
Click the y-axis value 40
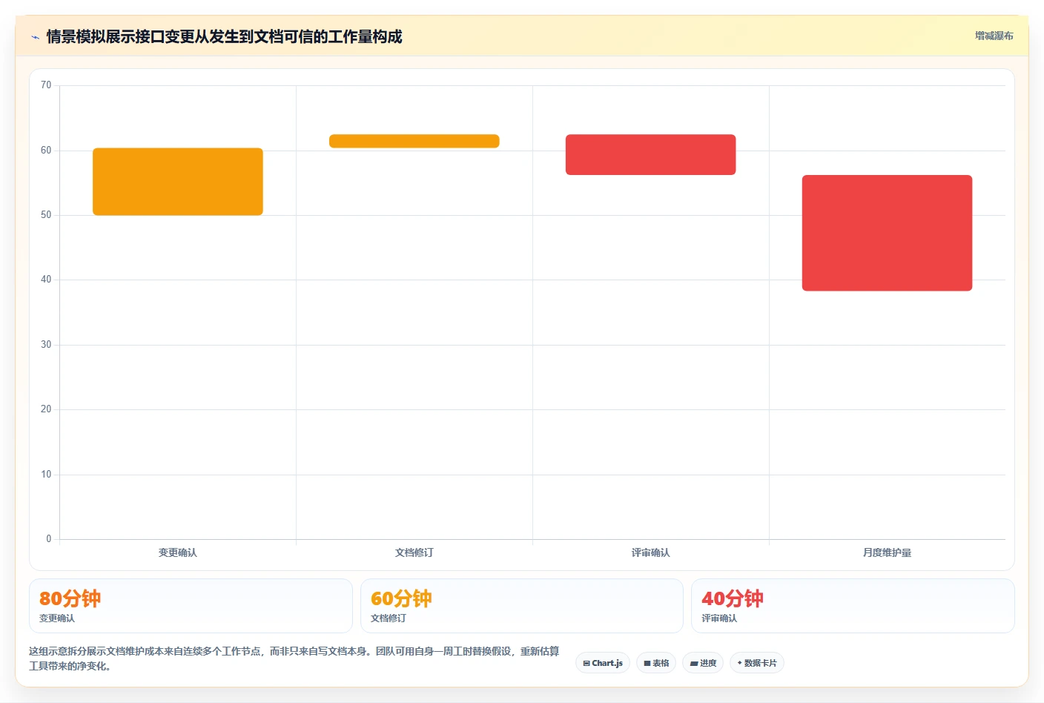(46, 280)
